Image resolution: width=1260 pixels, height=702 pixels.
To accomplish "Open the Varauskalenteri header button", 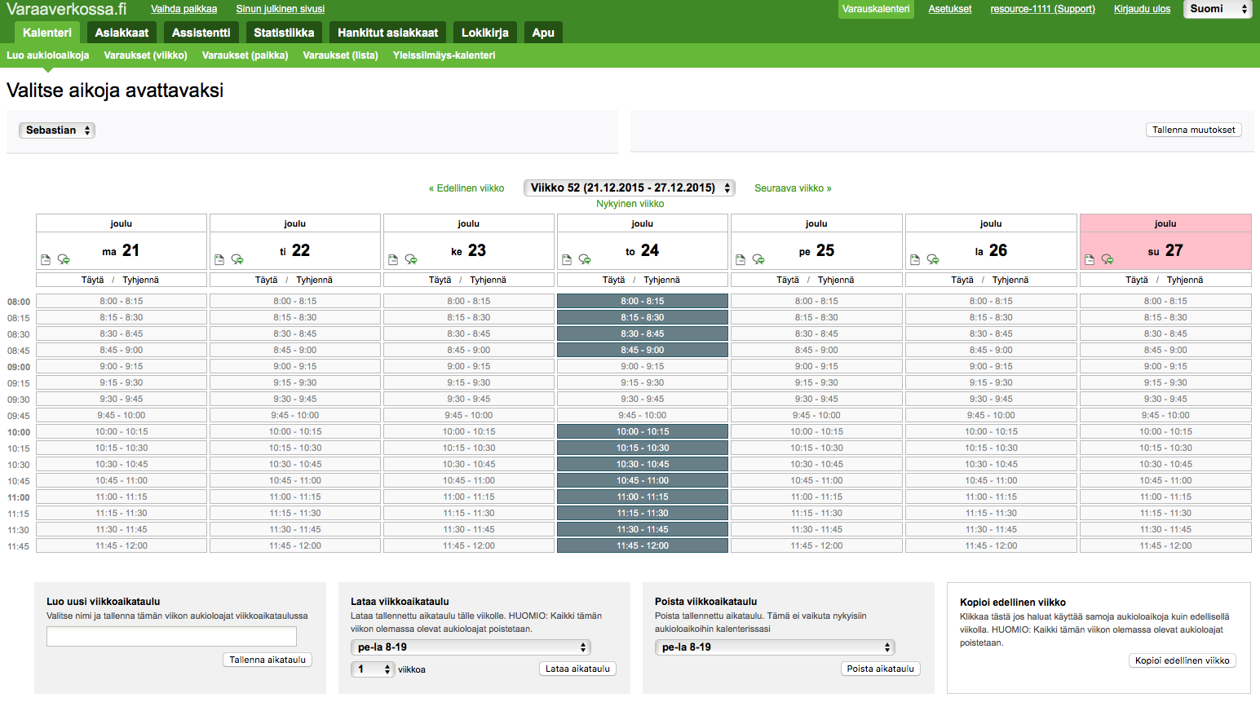I will coord(876,9).
